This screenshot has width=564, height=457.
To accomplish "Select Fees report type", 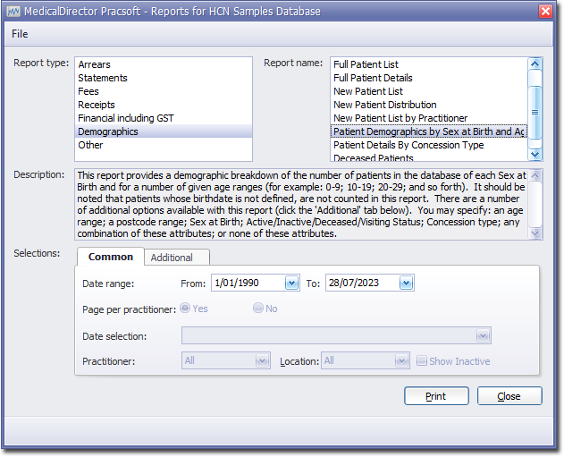I will 164,91.
